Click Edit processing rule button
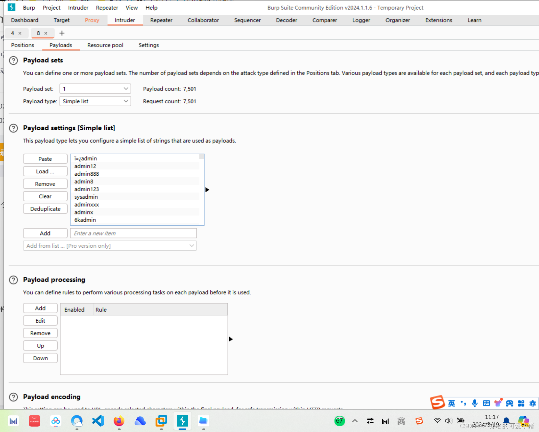Screen dimensions: 539x432 click(40, 321)
